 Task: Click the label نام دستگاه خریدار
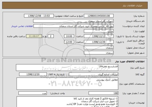[135, 21]
